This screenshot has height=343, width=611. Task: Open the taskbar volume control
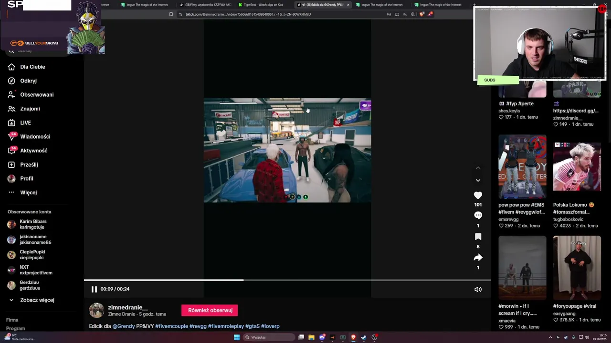[x=587, y=337]
